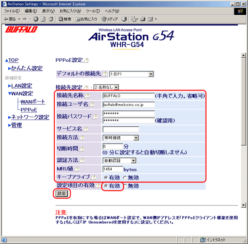Open help icon beside 切断時間
Image resolution: width=248 pixels, height=244 pixels.
(82, 149)
